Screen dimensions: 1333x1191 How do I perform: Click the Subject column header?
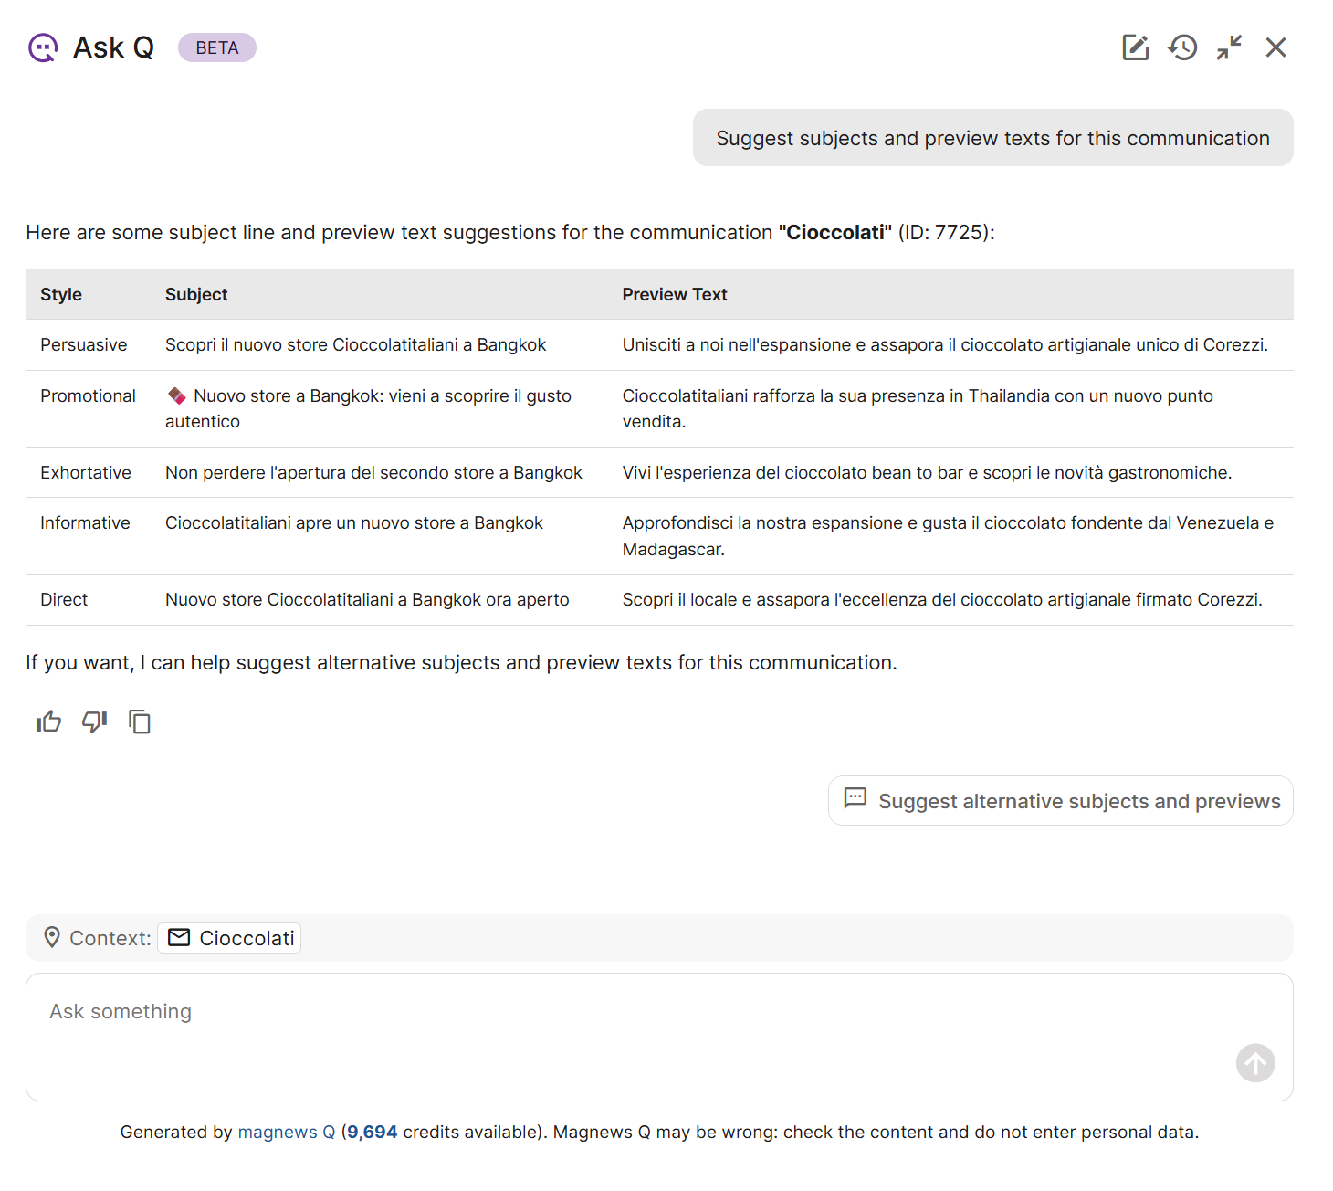tap(196, 295)
